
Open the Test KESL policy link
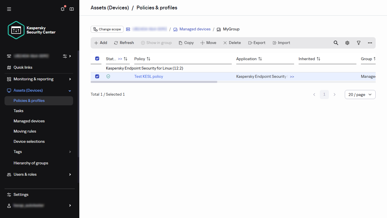(x=148, y=76)
